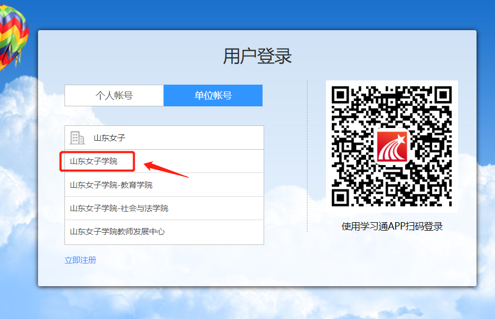Click the 使用学习通APP扫码登录 caption
The image size is (495, 319).
(392, 226)
